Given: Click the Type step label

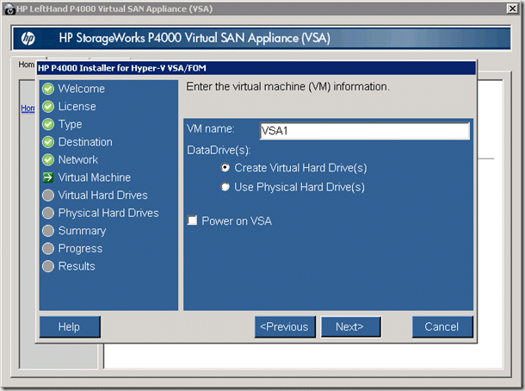Looking at the screenshot, I should click(70, 124).
